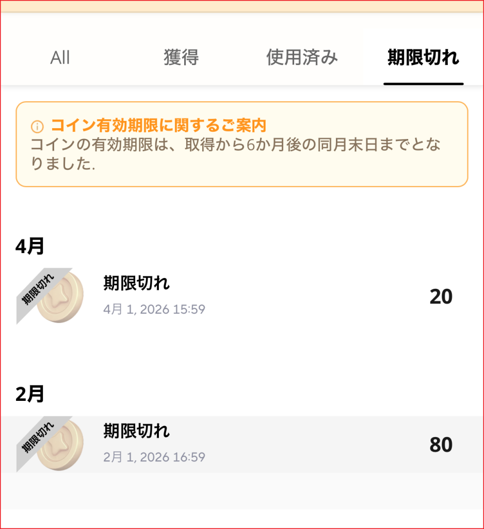Click the info icon in the coin notice
The image size is (484, 529).
(x=37, y=127)
